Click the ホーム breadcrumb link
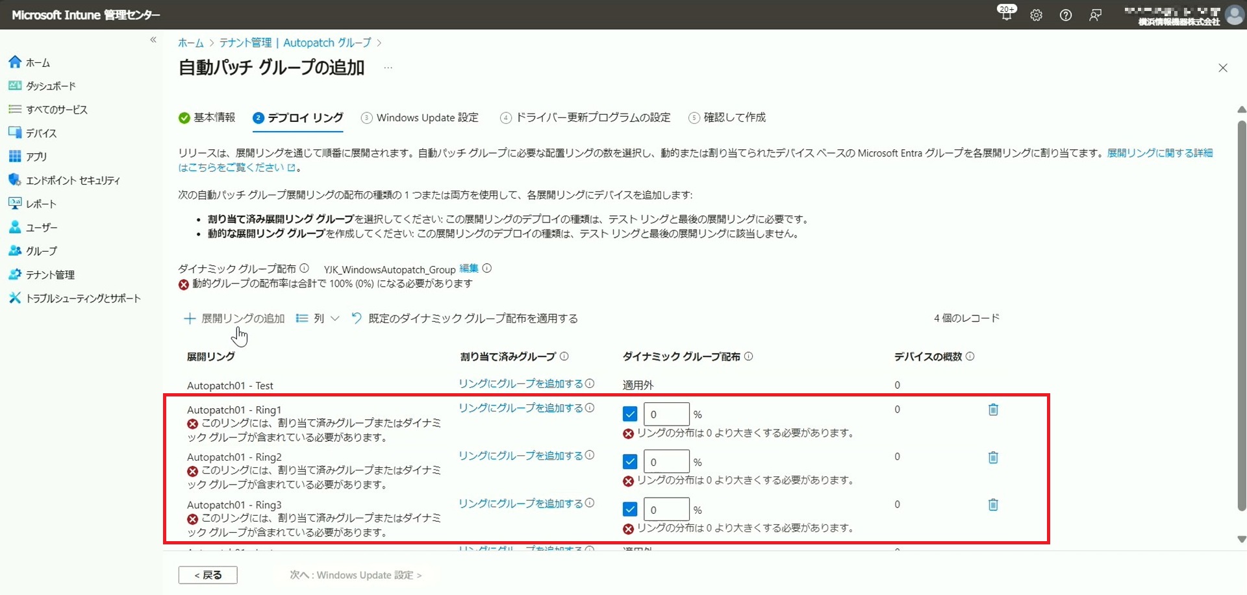The width and height of the screenshot is (1247, 595). pos(191,43)
